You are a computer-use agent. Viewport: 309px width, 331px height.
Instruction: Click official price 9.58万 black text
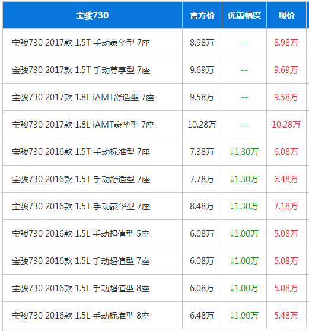tap(202, 97)
